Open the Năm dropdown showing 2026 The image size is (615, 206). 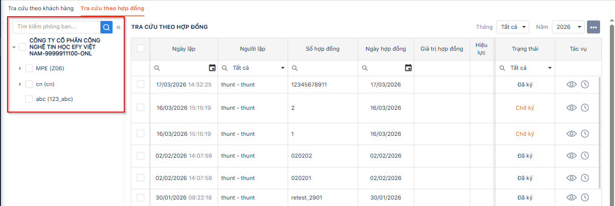coord(568,27)
